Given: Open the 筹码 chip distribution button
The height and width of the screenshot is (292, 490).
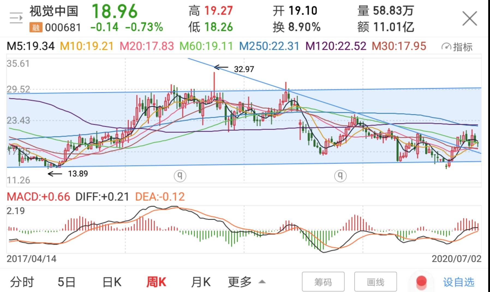Looking at the screenshot, I should pos(323,282).
